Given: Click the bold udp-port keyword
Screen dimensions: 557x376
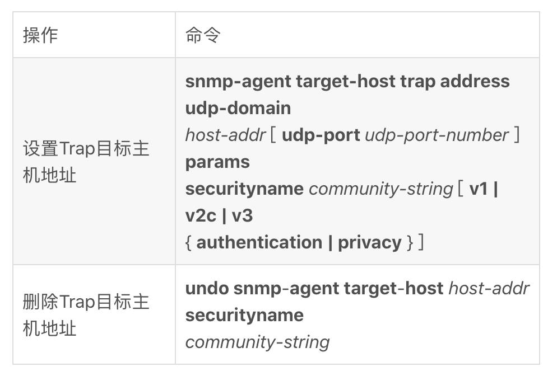Looking at the screenshot, I should pos(321,135).
